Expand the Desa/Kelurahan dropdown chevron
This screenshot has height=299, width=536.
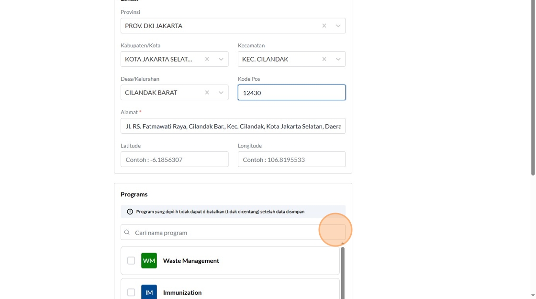coord(221,93)
